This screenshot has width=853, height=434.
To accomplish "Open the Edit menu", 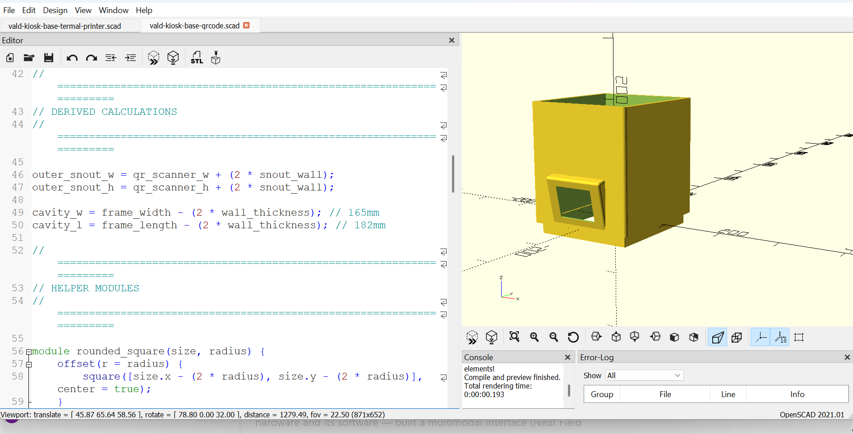I will [29, 10].
